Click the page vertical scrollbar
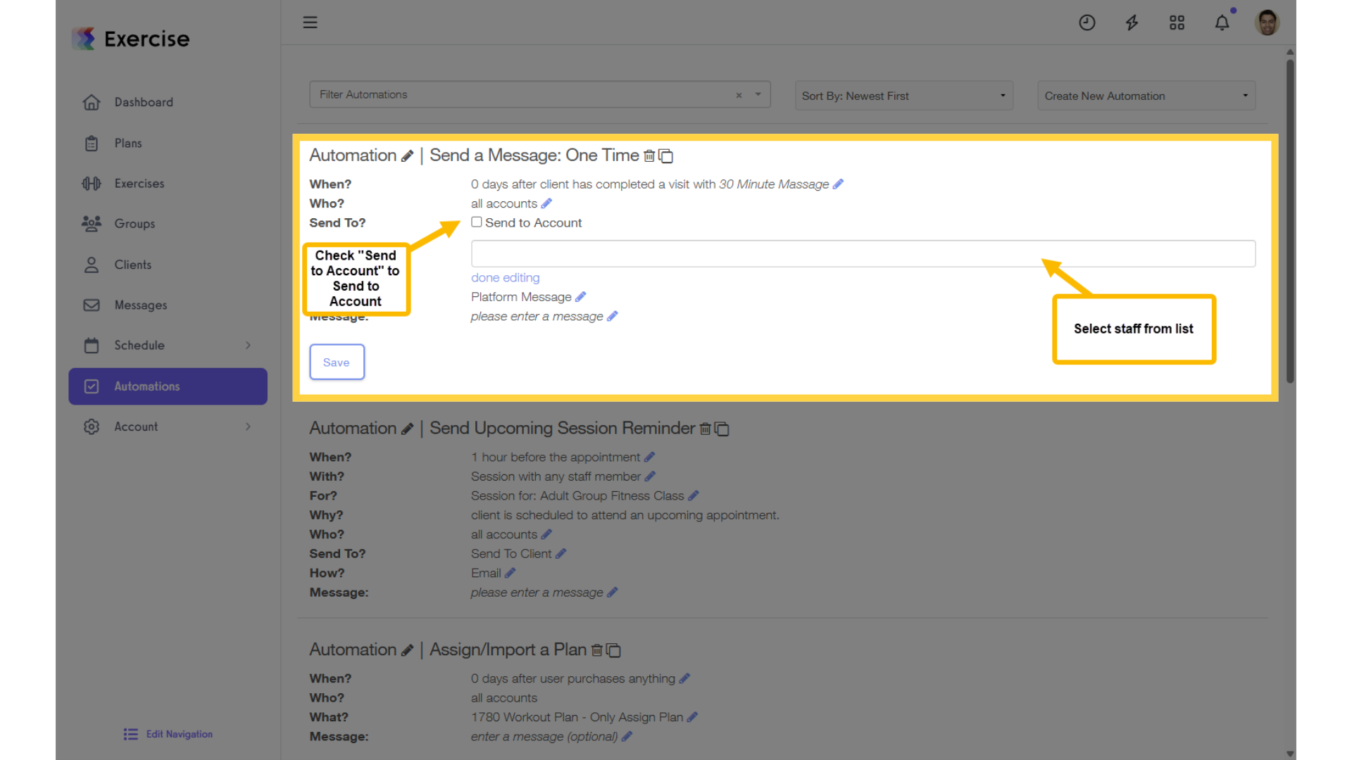This screenshot has width=1352, height=760. 1290,221
